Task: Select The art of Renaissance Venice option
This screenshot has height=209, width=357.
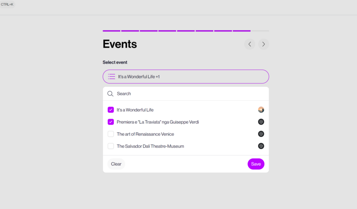Action: point(145,134)
